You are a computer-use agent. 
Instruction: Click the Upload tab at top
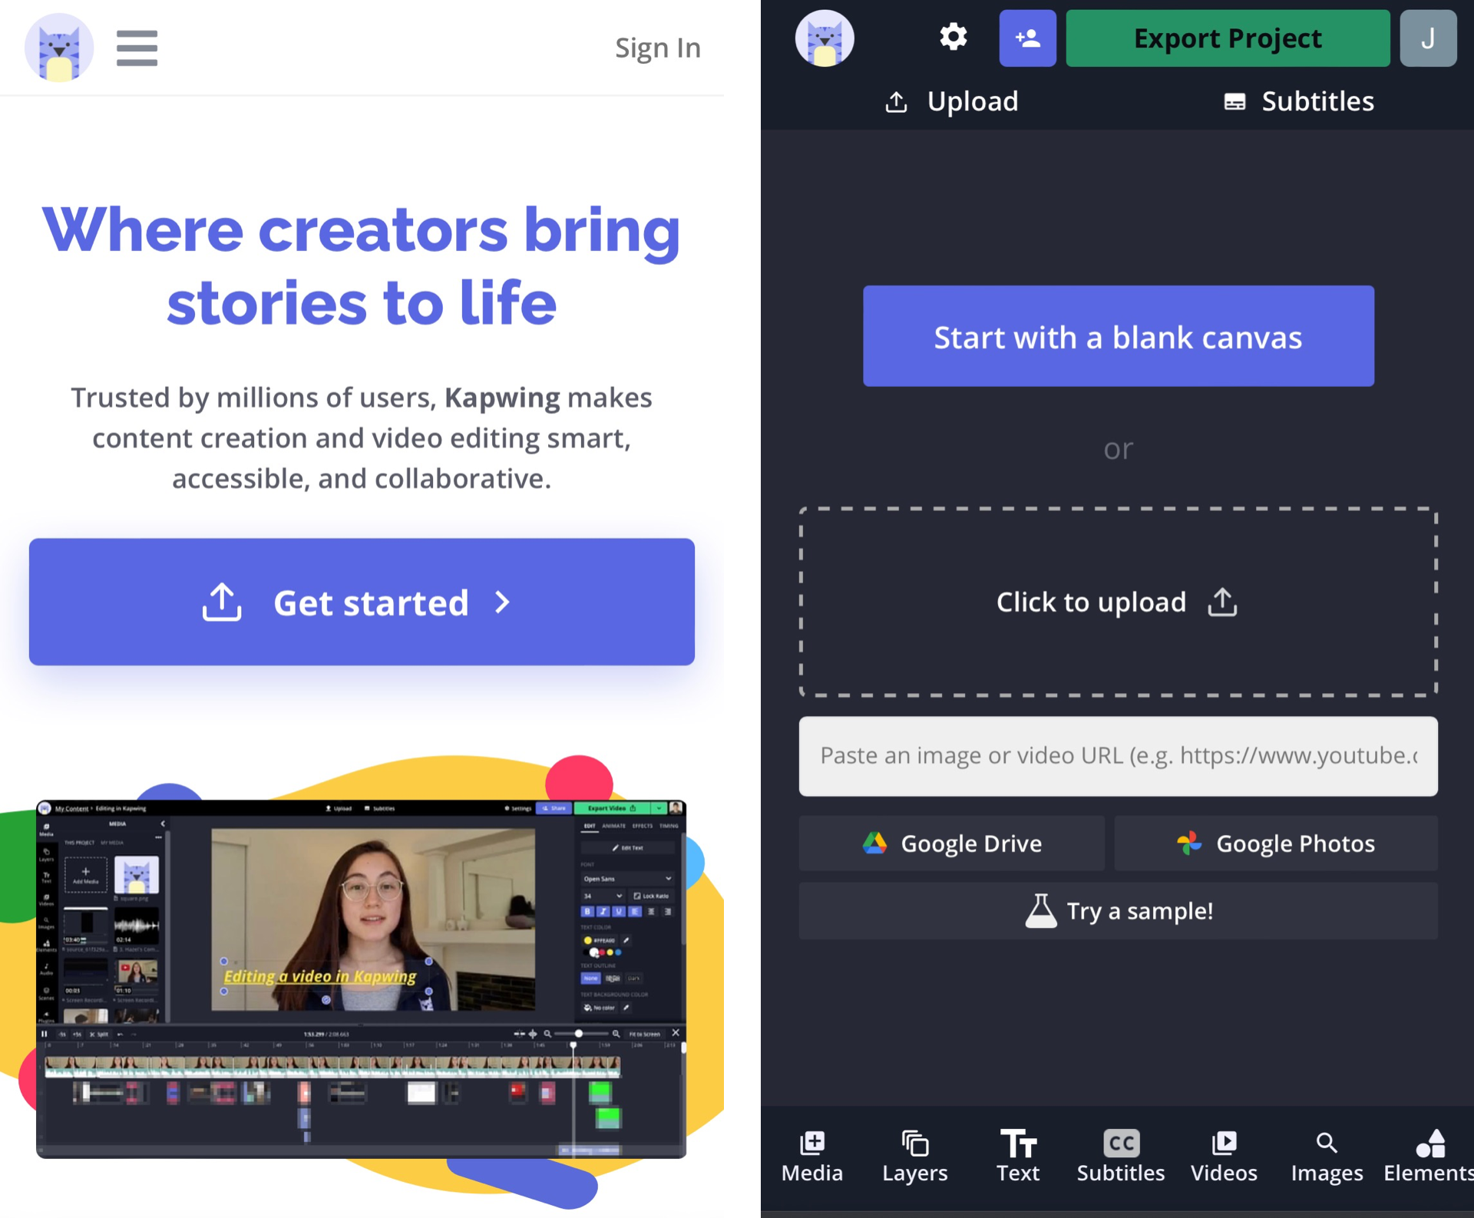(x=952, y=101)
